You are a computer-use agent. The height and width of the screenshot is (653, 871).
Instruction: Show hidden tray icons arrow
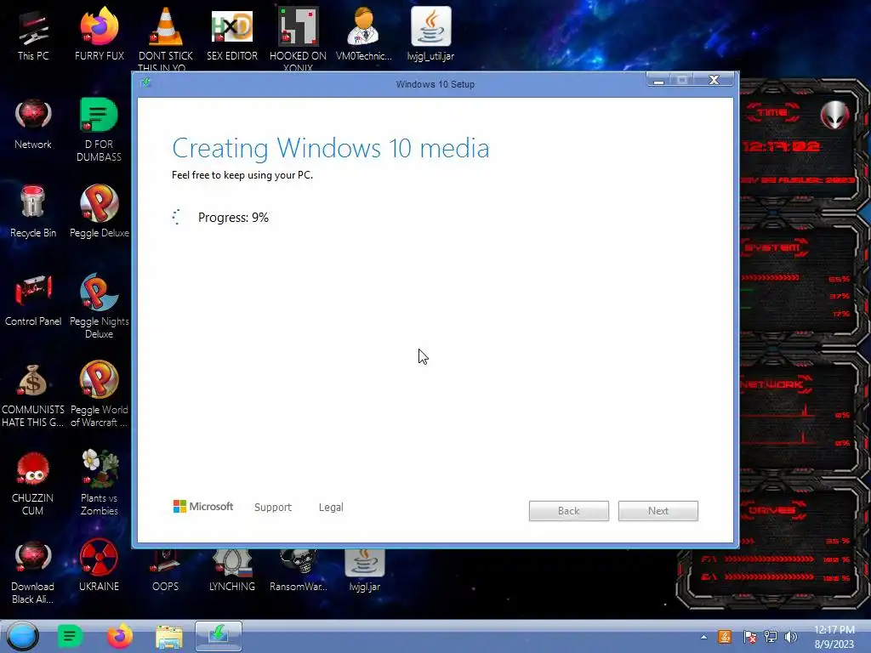pyautogui.click(x=703, y=637)
